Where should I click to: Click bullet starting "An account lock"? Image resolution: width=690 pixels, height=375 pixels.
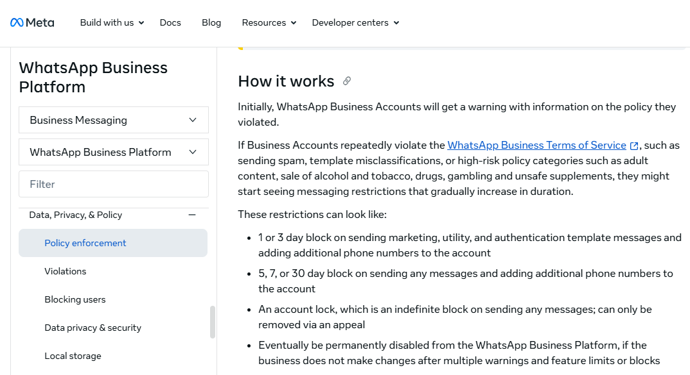[x=455, y=317]
